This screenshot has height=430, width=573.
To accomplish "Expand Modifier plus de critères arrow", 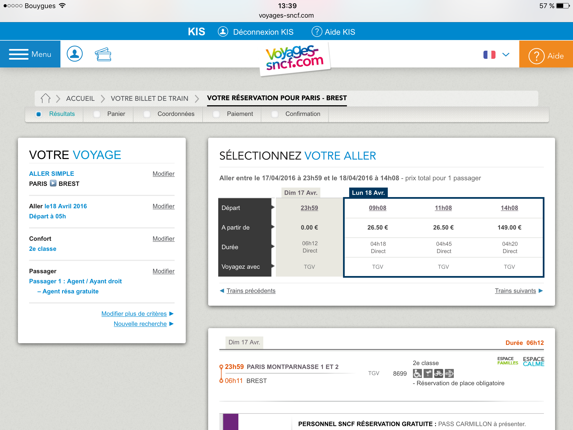I will (x=172, y=314).
